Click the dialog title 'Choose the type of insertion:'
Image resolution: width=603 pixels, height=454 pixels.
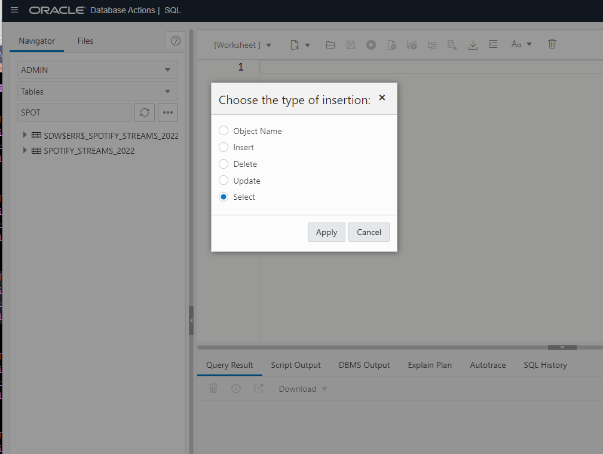[295, 100]
